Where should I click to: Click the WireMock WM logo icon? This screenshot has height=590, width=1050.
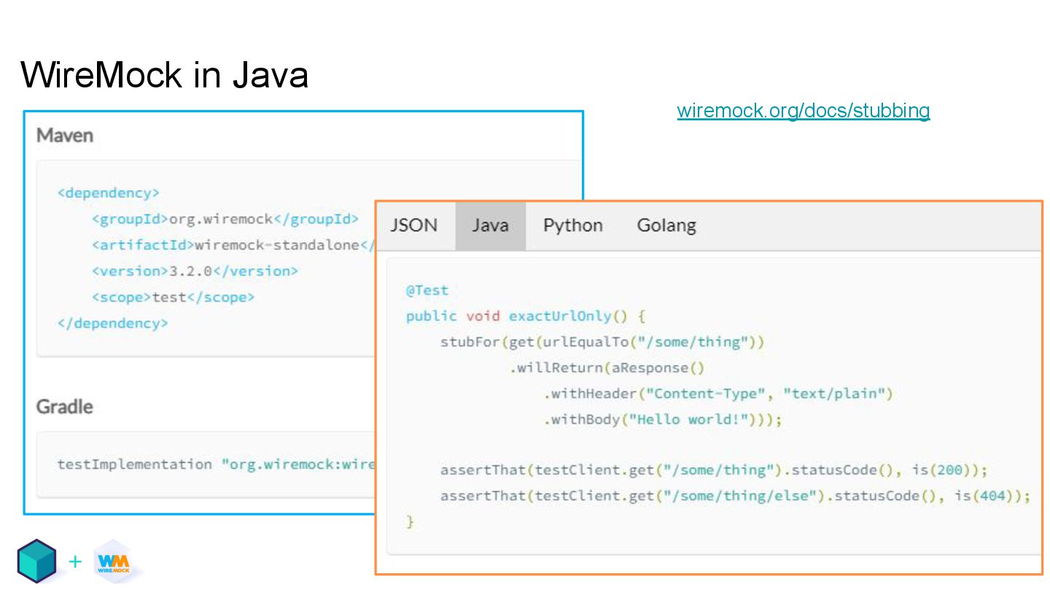(x=113, y=562)
